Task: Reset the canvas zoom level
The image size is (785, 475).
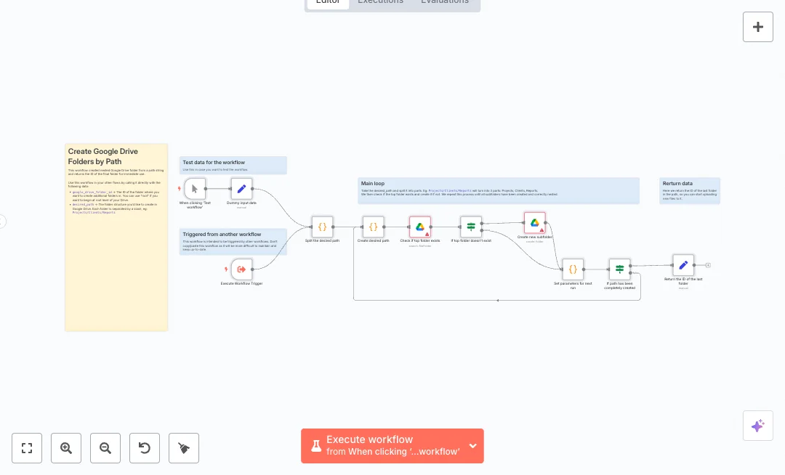Action: pos(145,448)
